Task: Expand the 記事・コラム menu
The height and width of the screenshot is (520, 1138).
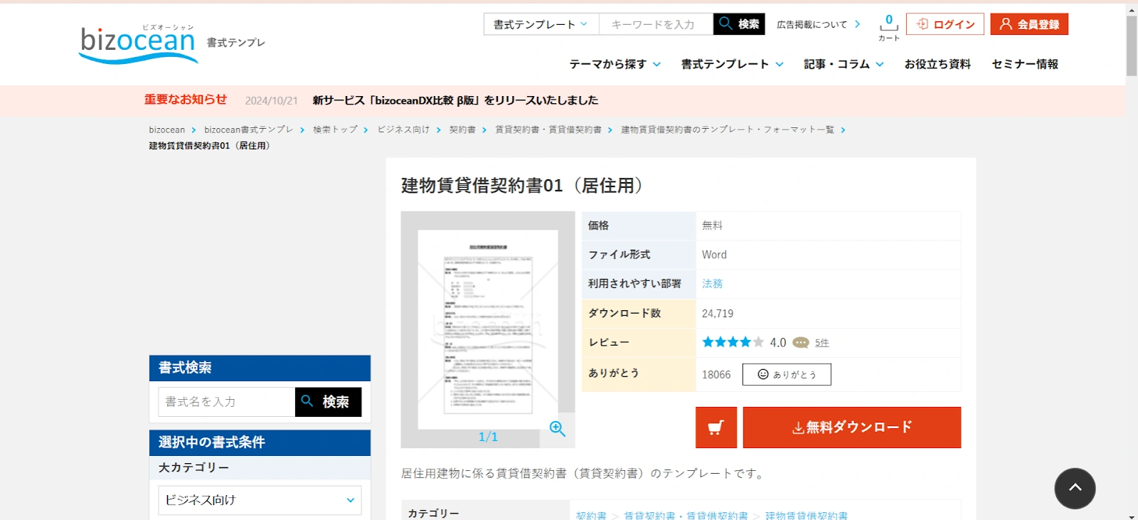Action: click(x=844, y=64)
